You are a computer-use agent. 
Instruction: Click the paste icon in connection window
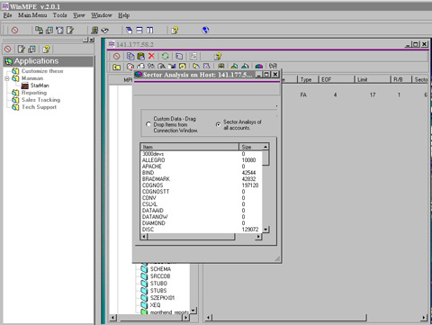(140, 56)
